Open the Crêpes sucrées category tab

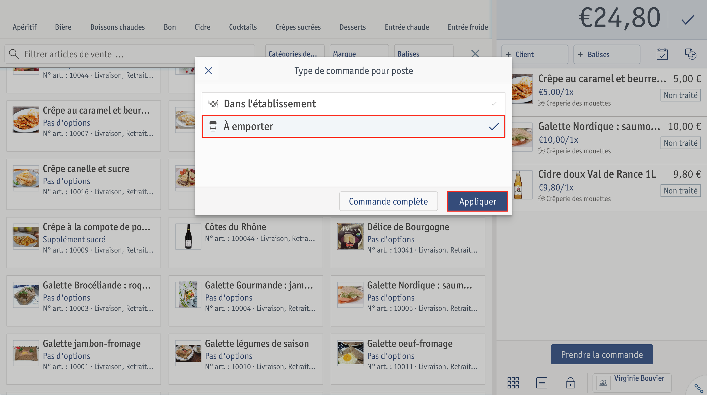pyautogui.click(x=298, y=27)
